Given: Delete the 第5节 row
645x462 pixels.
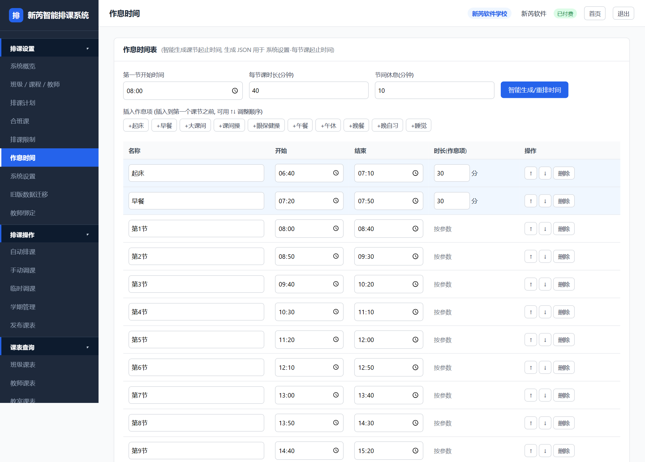Looking at the screenshot, I should coord(564,340).
